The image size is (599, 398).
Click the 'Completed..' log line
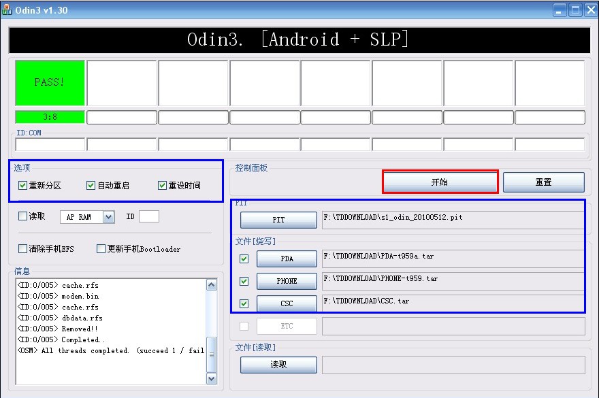pyautogui.click(x=61, y=339)
